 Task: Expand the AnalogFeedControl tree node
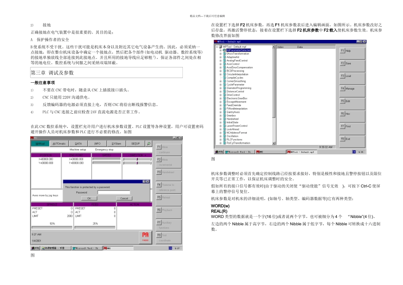[x=221, y=61]
